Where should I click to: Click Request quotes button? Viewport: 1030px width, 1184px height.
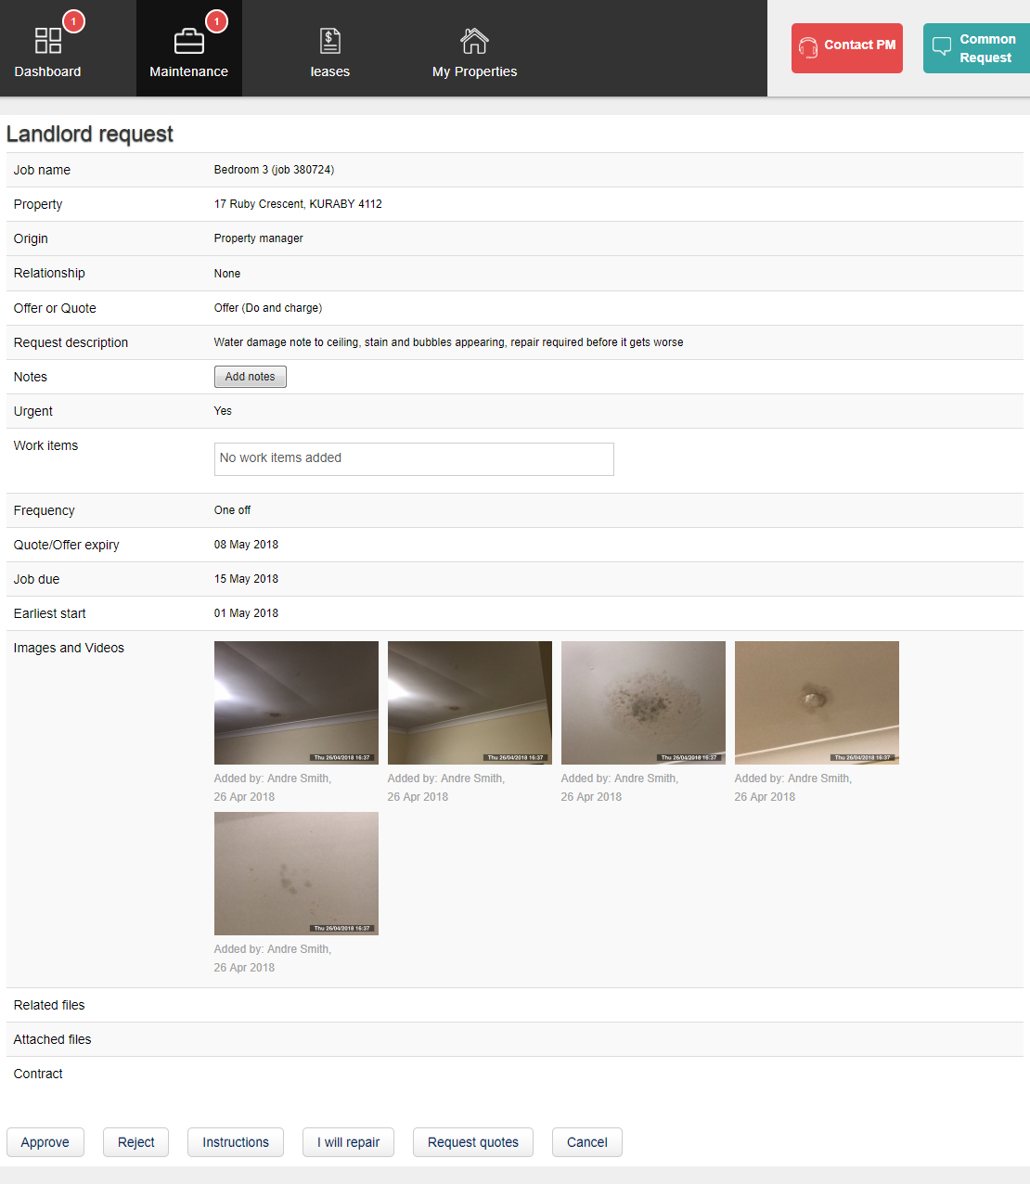click(x=473, y=1142)
